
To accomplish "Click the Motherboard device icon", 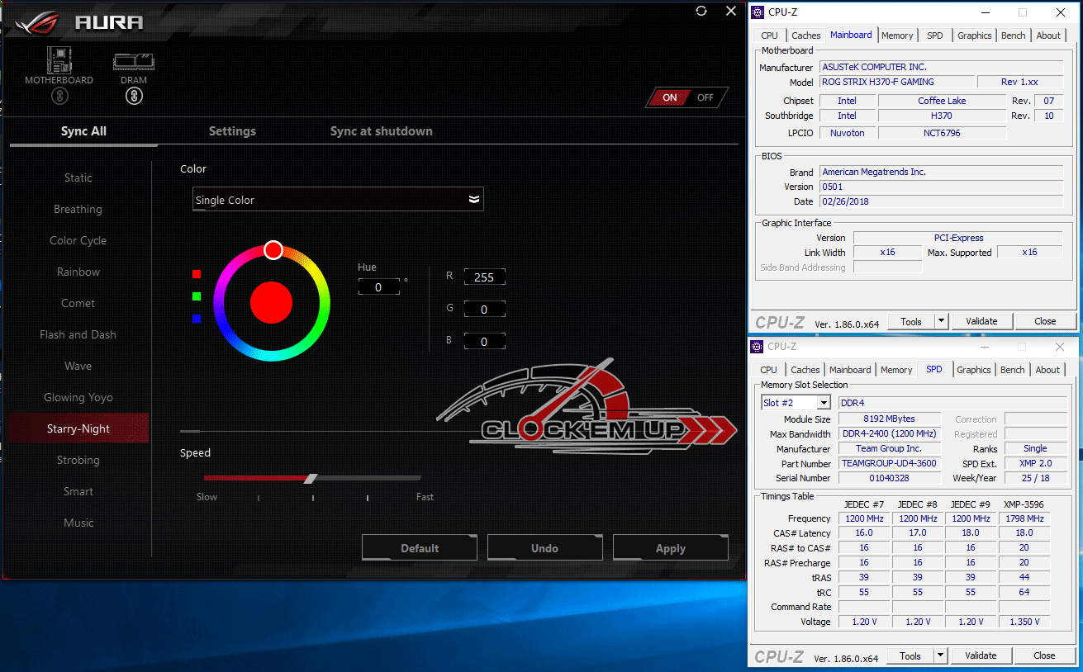I will click(59, 60).
